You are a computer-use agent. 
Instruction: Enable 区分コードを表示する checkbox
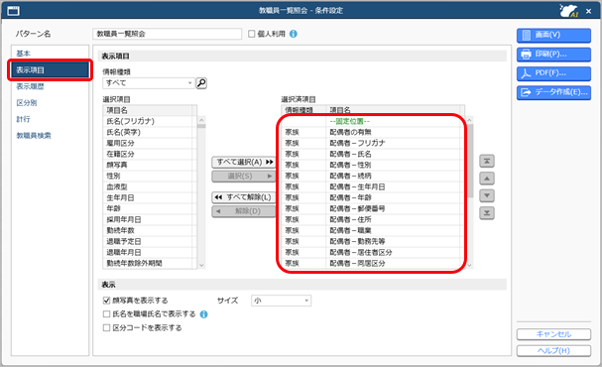click(x=107, y=328)
